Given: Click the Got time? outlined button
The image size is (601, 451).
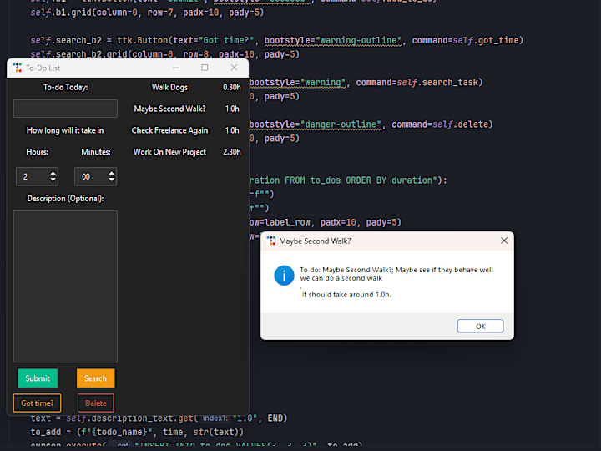Looking at the screenshot, I should pos(38,403).
